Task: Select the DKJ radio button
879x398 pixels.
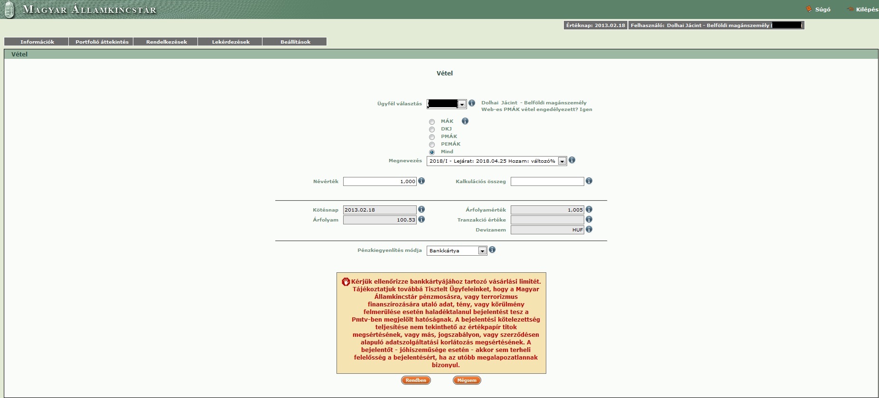Action: 432,130
